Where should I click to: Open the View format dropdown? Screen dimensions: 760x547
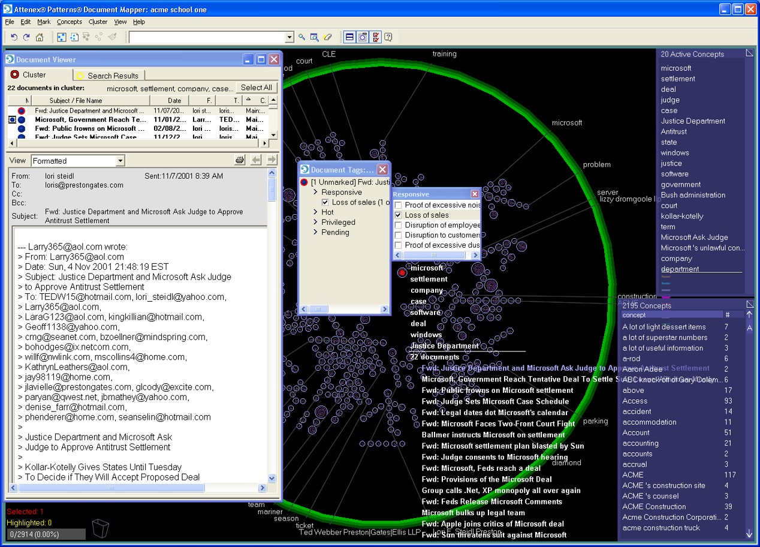coord(120,161)
